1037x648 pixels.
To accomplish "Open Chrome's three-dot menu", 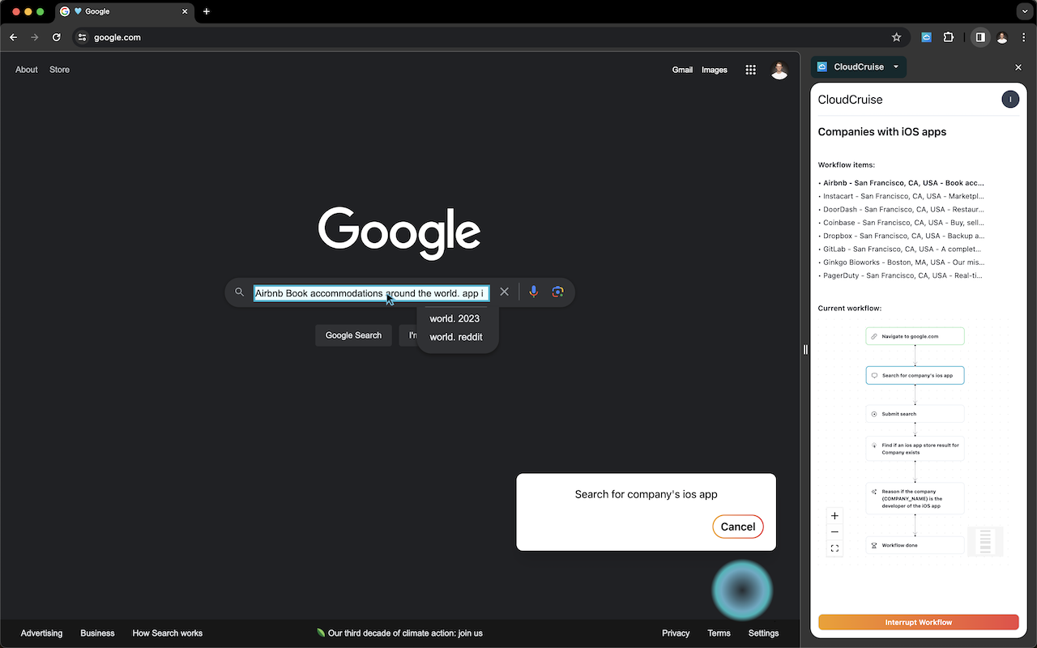I will tap(1024, 37).
